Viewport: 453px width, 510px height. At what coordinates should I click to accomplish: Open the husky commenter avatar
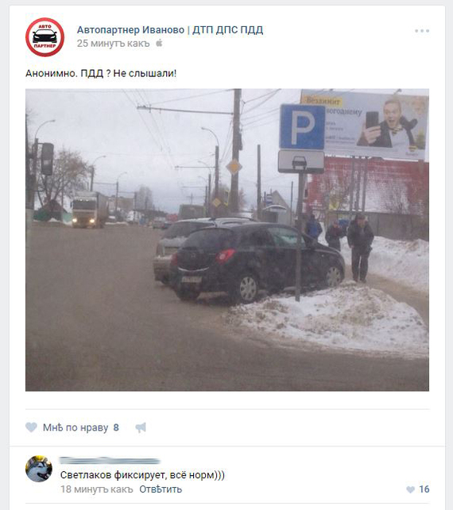pos(39,469)
